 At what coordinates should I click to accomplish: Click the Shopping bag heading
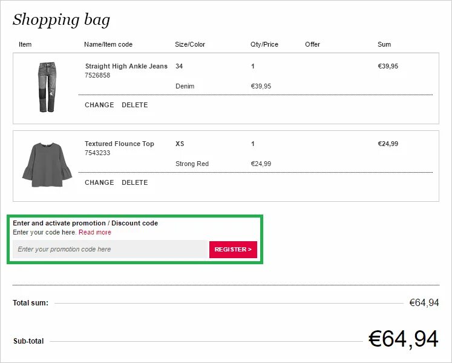(61, 20)
